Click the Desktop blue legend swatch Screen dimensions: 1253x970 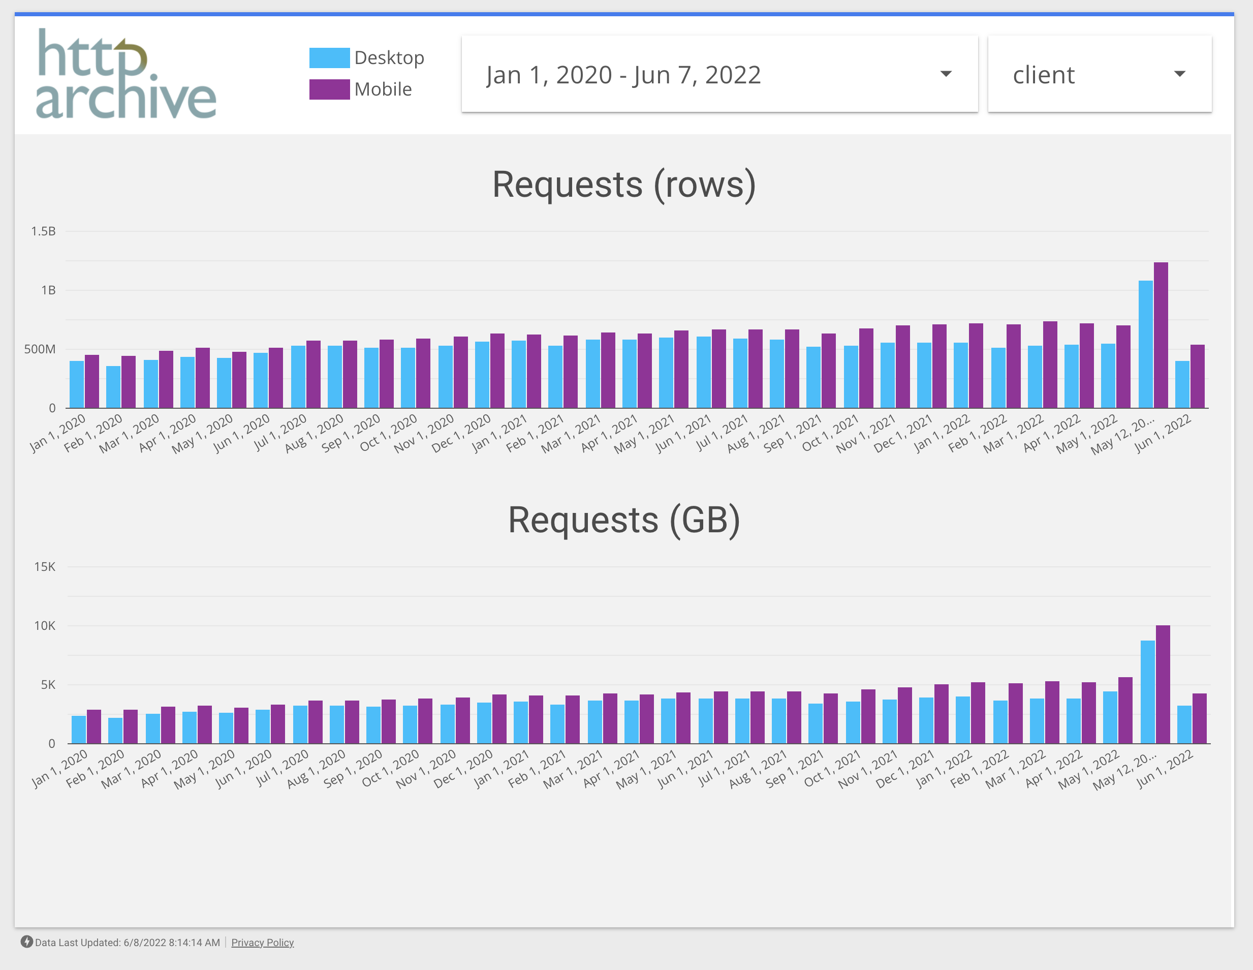[x=329, y=57]
